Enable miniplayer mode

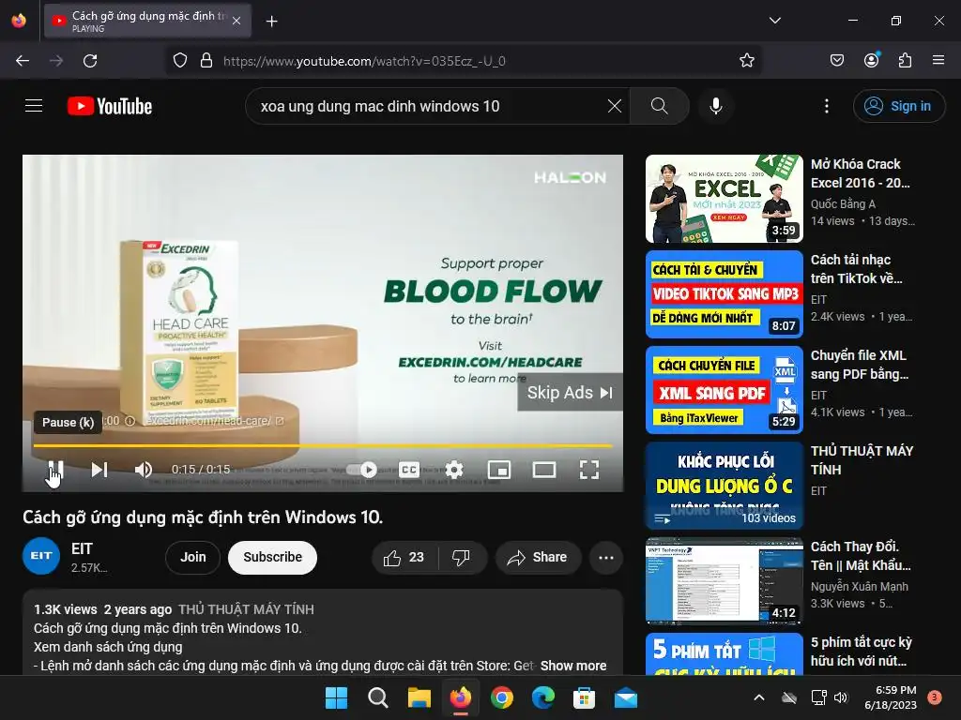[x=499, y=470]
